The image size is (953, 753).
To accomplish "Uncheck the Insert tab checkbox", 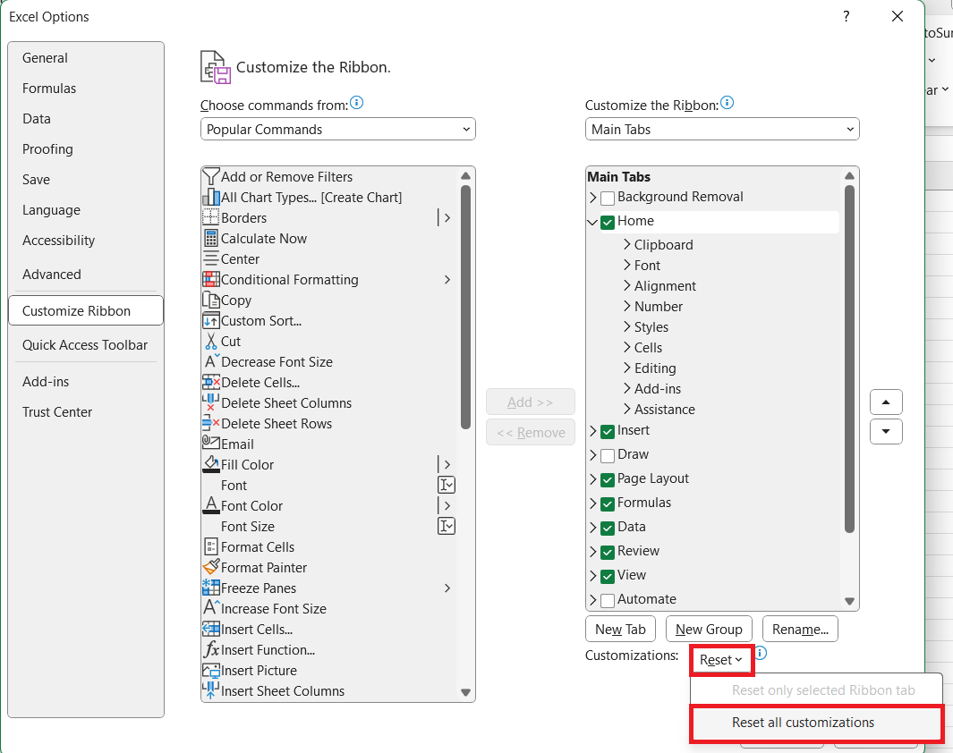I will tap(608, 432).
